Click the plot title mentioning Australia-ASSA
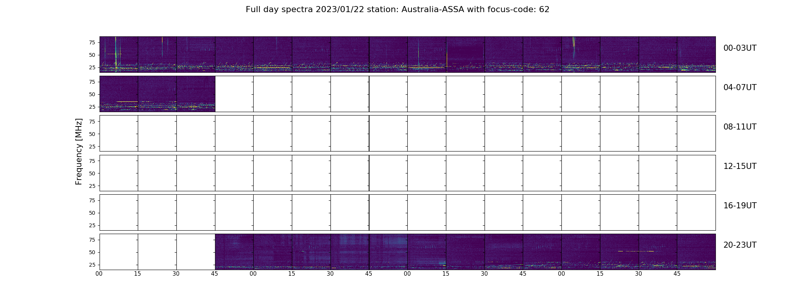795x303 pixels. 397,9
